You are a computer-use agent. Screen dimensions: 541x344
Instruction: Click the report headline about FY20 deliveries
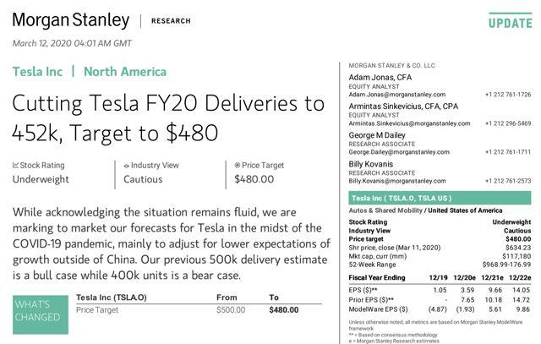(x=169, y=118)
